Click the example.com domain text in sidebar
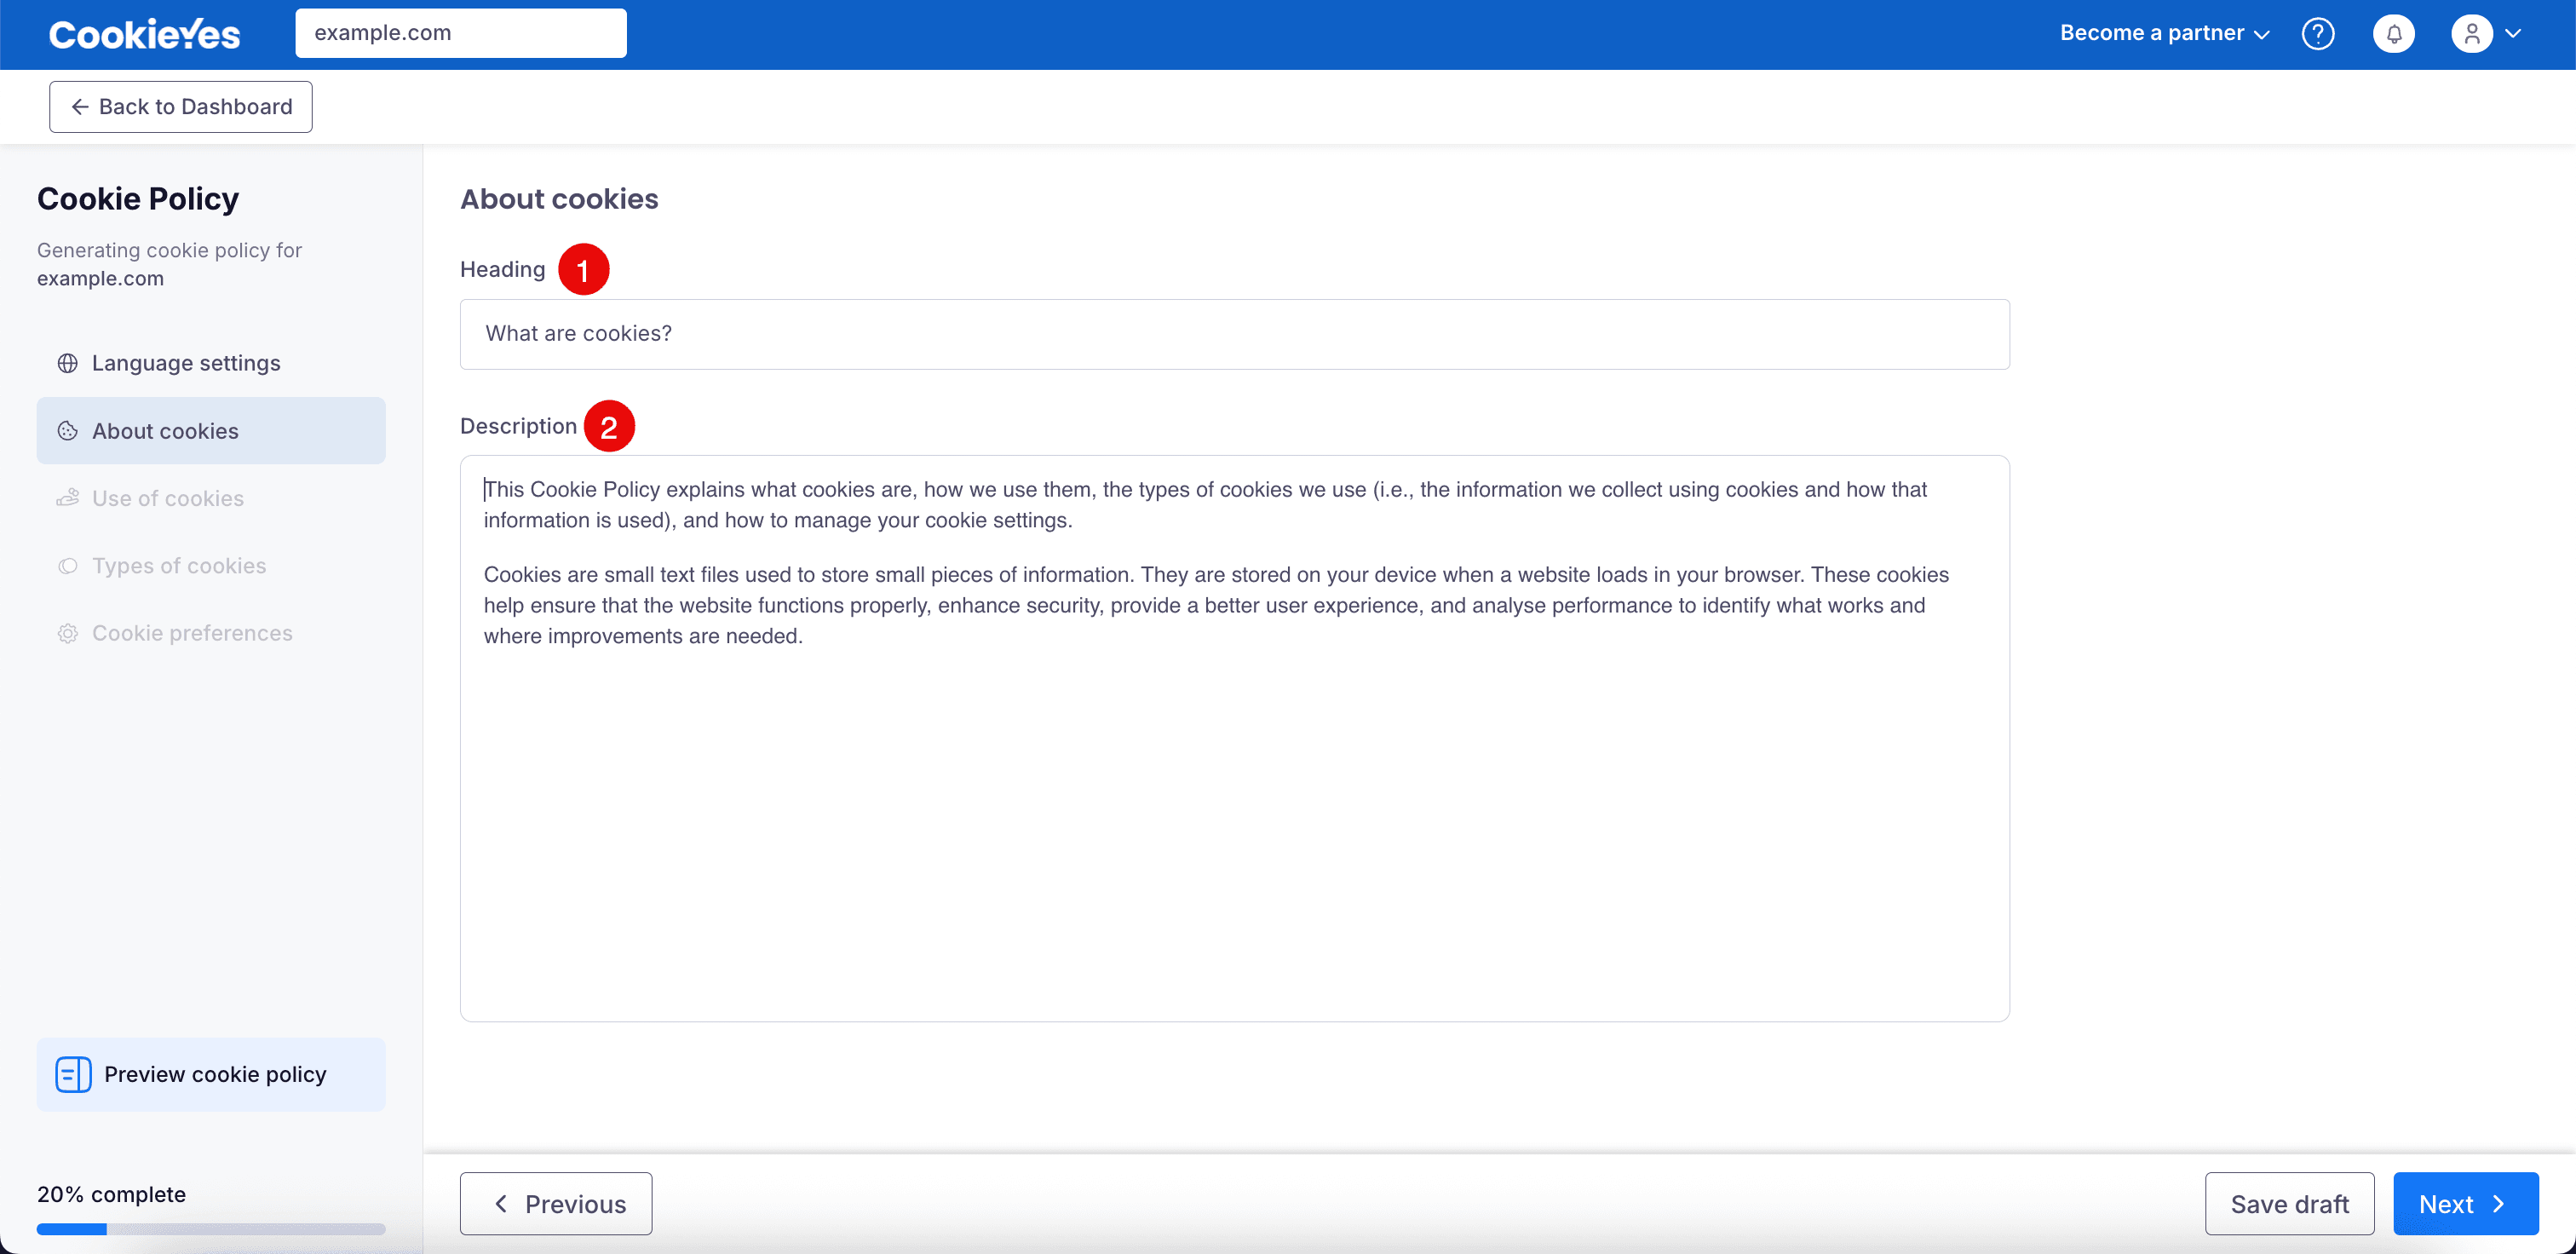This screenshot has width=2576, height=1254. click(x=100, y=278)
